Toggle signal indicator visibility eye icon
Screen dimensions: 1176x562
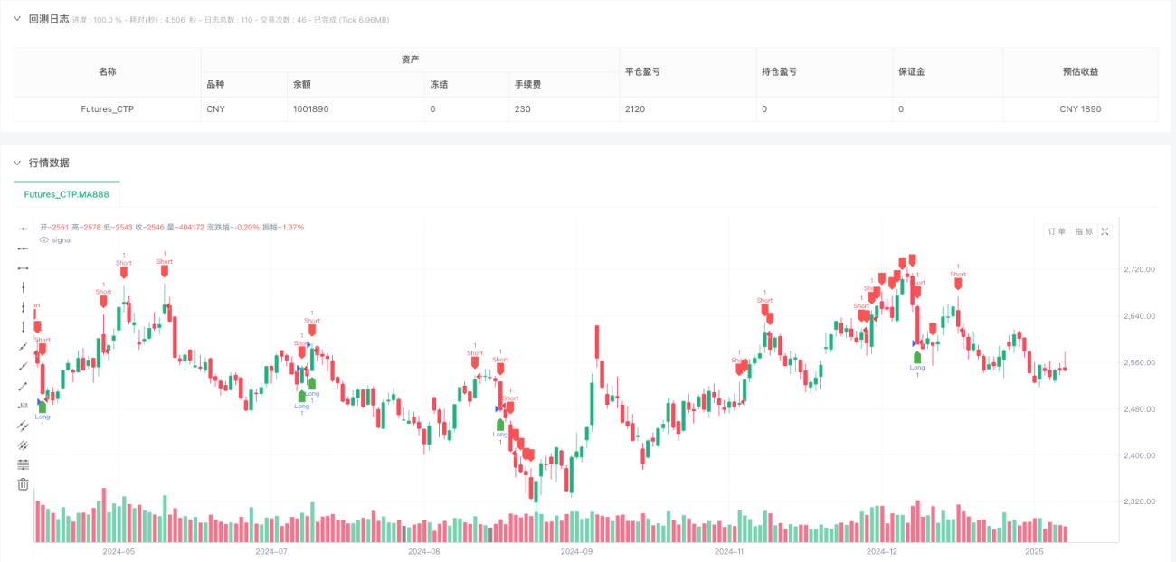(x=44, y=240)
